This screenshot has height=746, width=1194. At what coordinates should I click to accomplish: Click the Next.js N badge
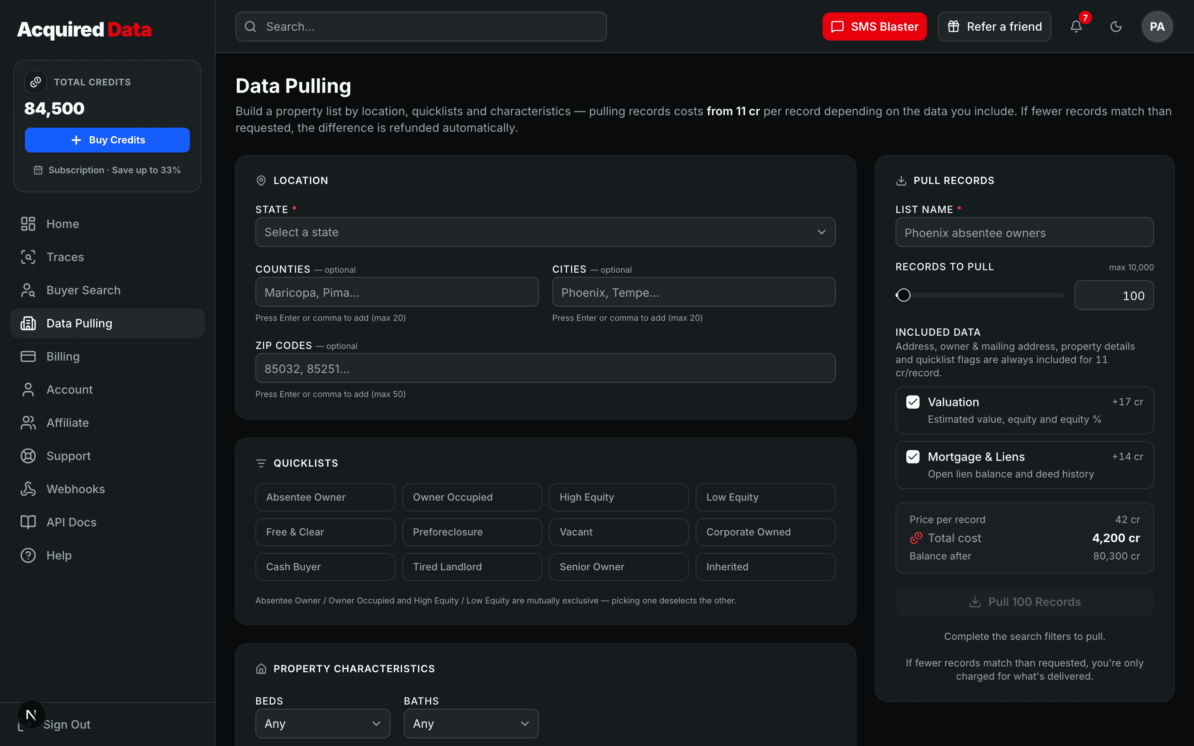coord(31,715)
